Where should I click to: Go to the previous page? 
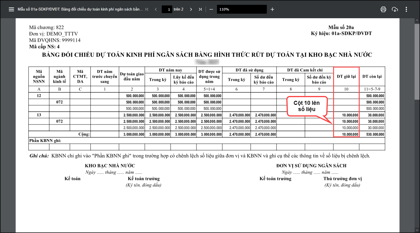point(156,9)
